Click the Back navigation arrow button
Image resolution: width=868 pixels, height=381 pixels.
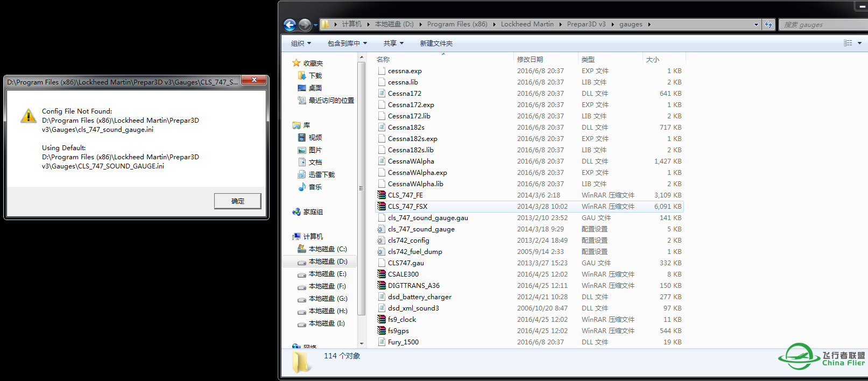tap(290, 25)
